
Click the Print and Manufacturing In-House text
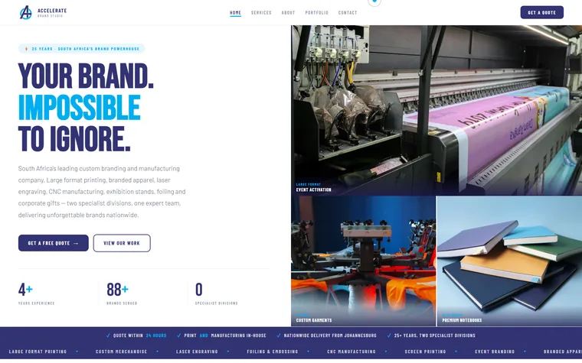pos(225,335)
